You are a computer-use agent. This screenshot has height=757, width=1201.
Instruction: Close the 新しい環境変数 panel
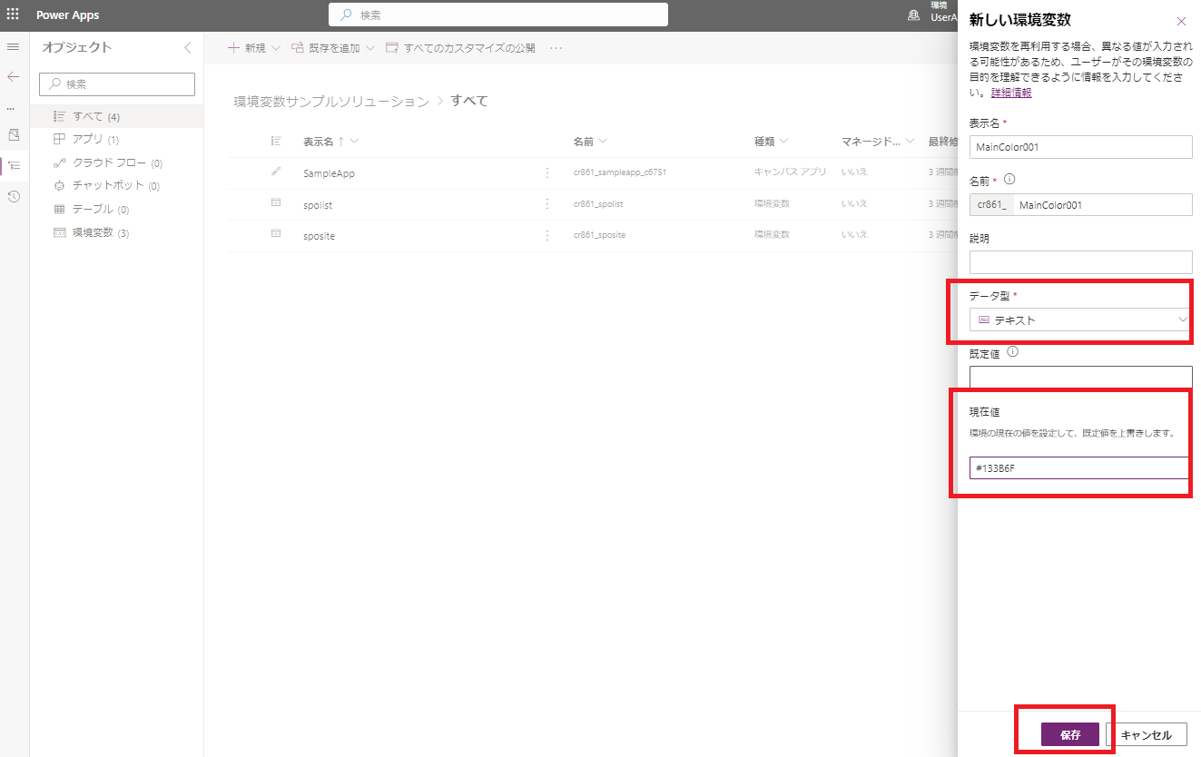pyautogui.click(x=1181, y=21)
